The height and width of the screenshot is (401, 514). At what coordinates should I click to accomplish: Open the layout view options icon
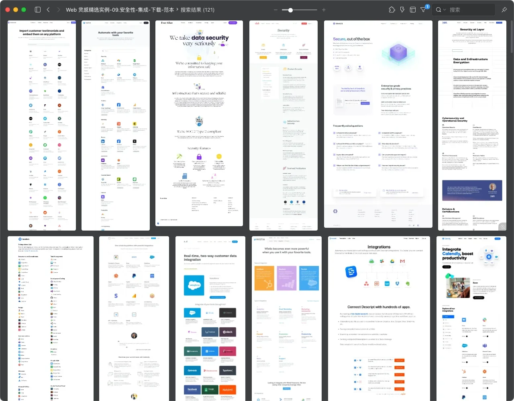412,10
